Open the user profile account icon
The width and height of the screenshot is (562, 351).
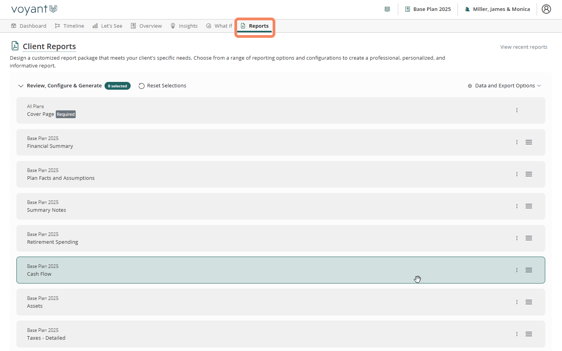pyautogui.click(x=546, y=9)
